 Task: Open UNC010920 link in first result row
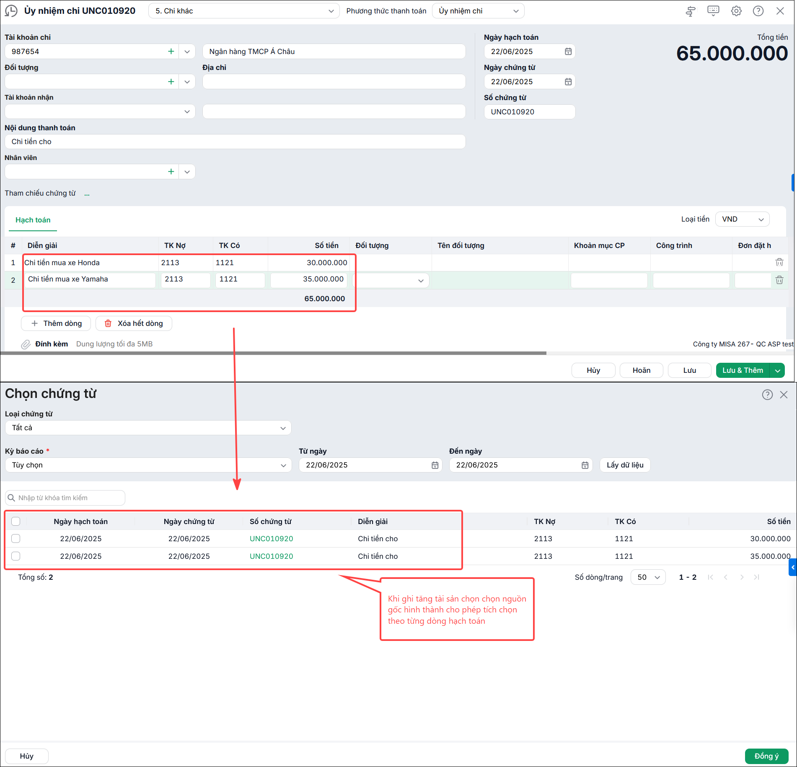point(272,539)
